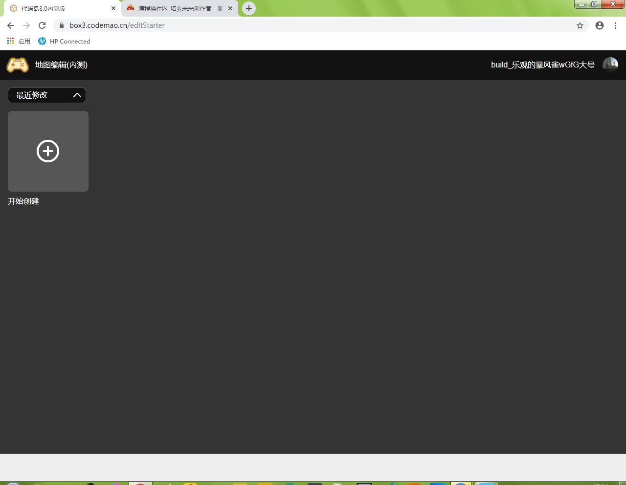This screenshot has width=626, height=485.
Task: Click the build_乐观的暴风雀wGfG大号 username
Action: [x=543, y=65]
